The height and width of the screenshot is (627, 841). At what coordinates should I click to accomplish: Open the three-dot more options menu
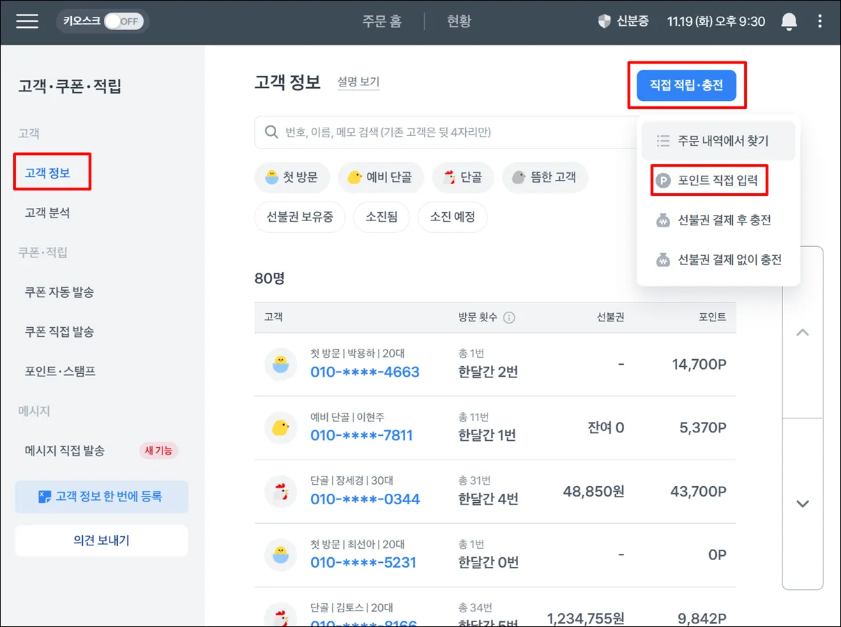pyautogui.click(x=820, y=22)
